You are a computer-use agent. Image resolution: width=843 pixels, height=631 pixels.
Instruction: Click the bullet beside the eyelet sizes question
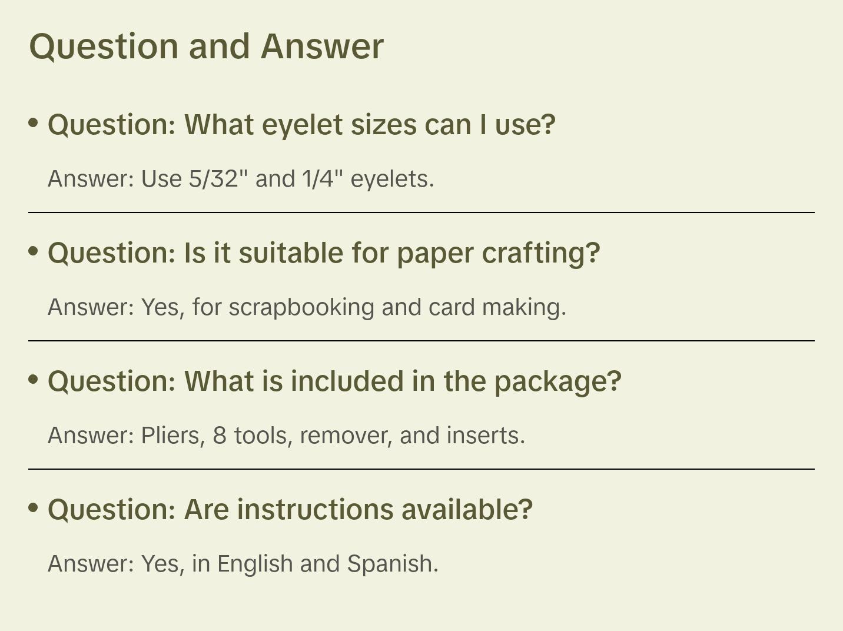pos(34,123)
